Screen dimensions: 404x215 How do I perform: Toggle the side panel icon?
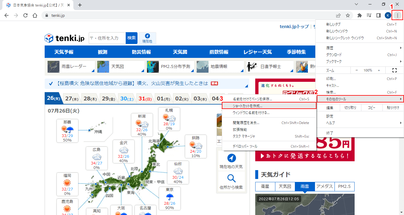click(378, 15)
